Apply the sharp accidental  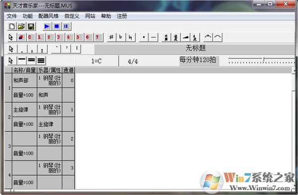(x=111, y=37)
